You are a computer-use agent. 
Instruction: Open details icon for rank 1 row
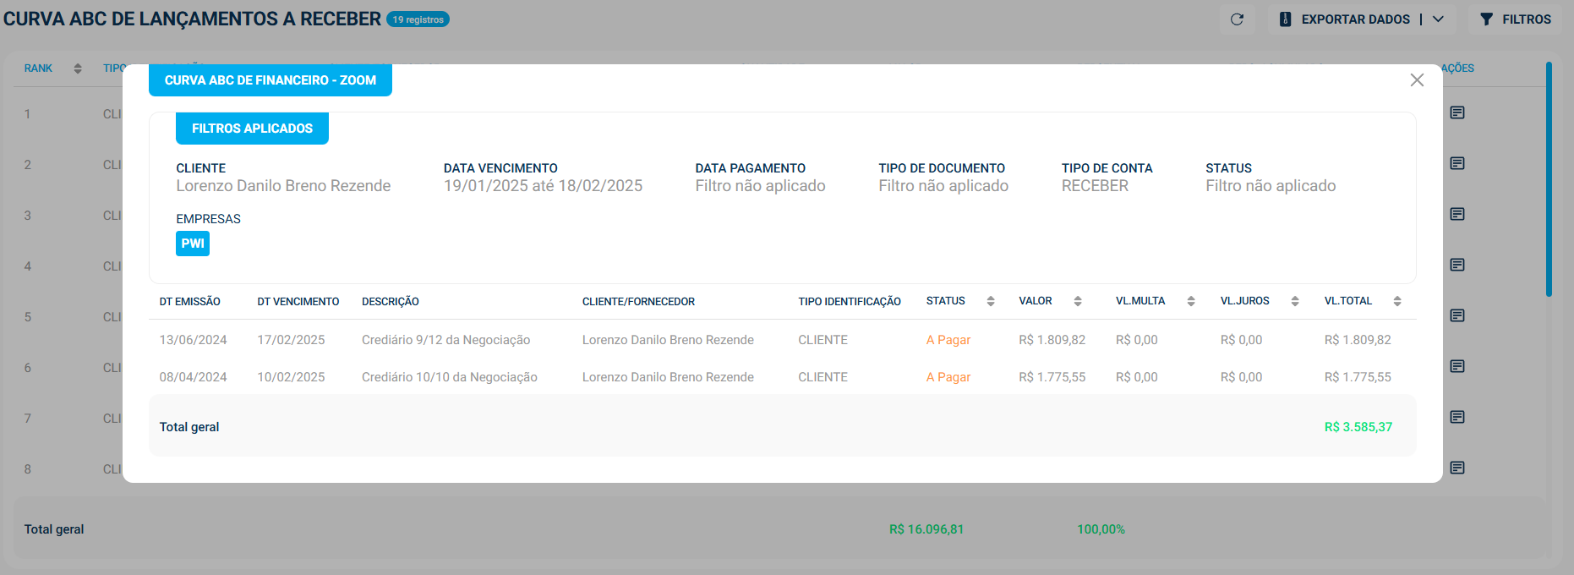[1457, 112]
